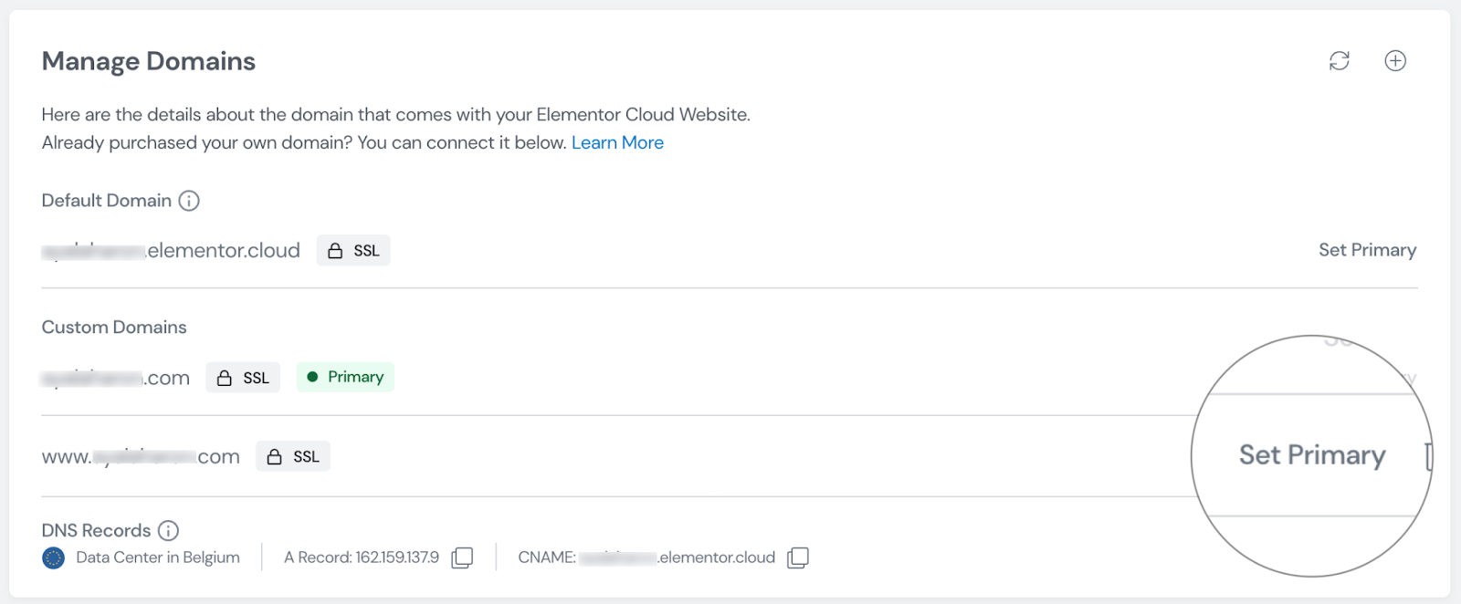Open the Learn More link

617,142
